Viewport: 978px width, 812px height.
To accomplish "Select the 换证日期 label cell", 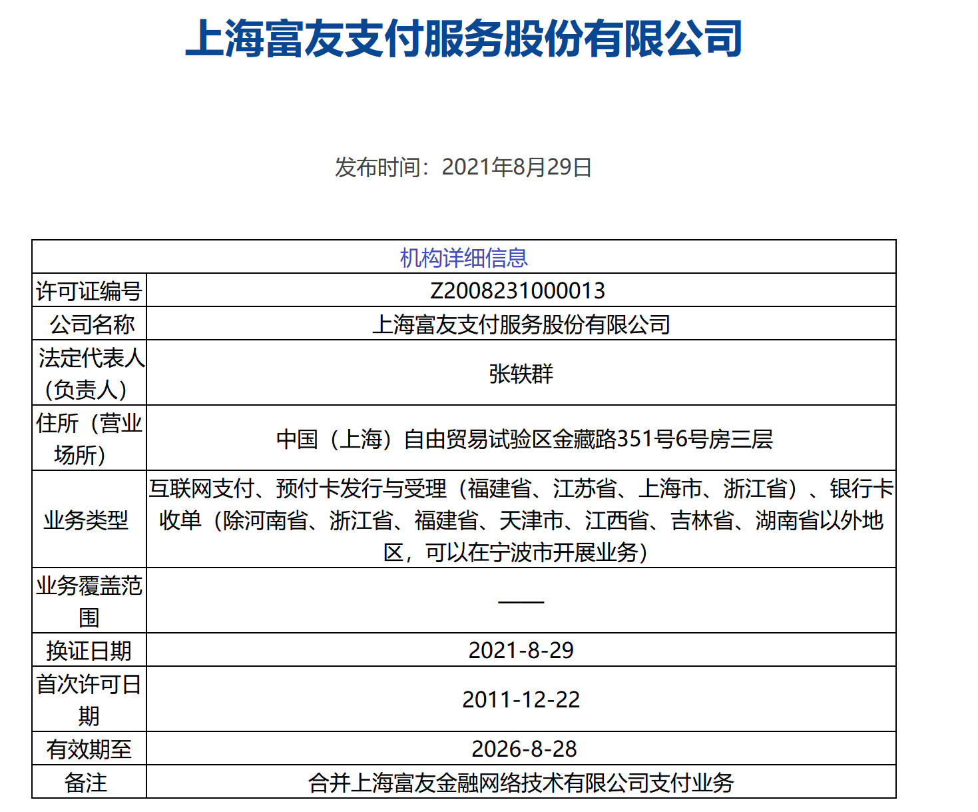I will coord(89,650).
